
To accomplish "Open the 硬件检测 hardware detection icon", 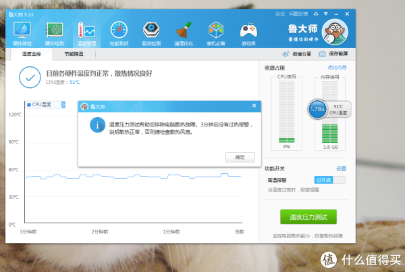I will pos(54,34).
